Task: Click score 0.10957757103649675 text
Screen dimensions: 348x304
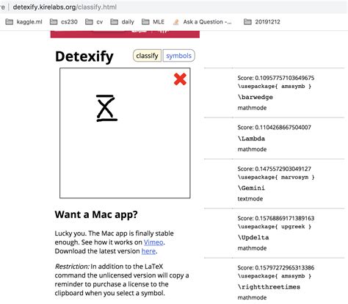Action: (x=276, y=78)
